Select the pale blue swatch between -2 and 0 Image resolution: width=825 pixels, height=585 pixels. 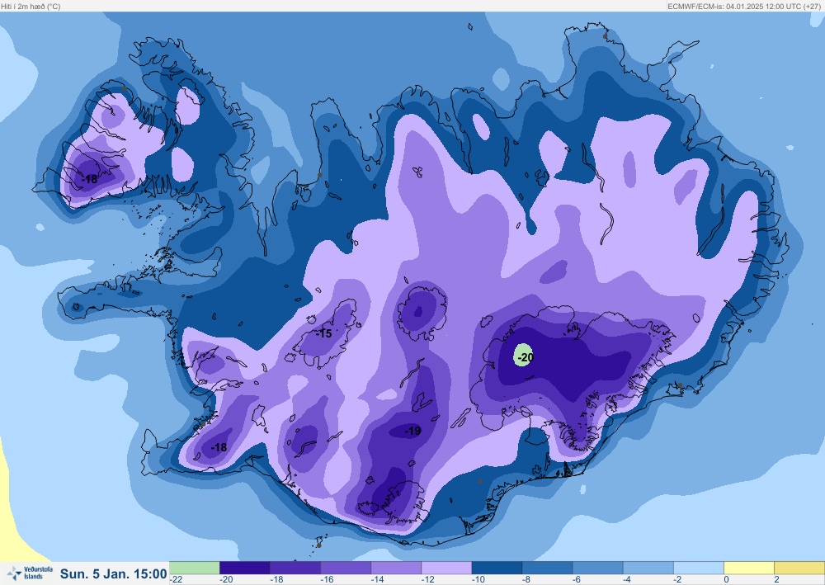[x=700, y=568]
